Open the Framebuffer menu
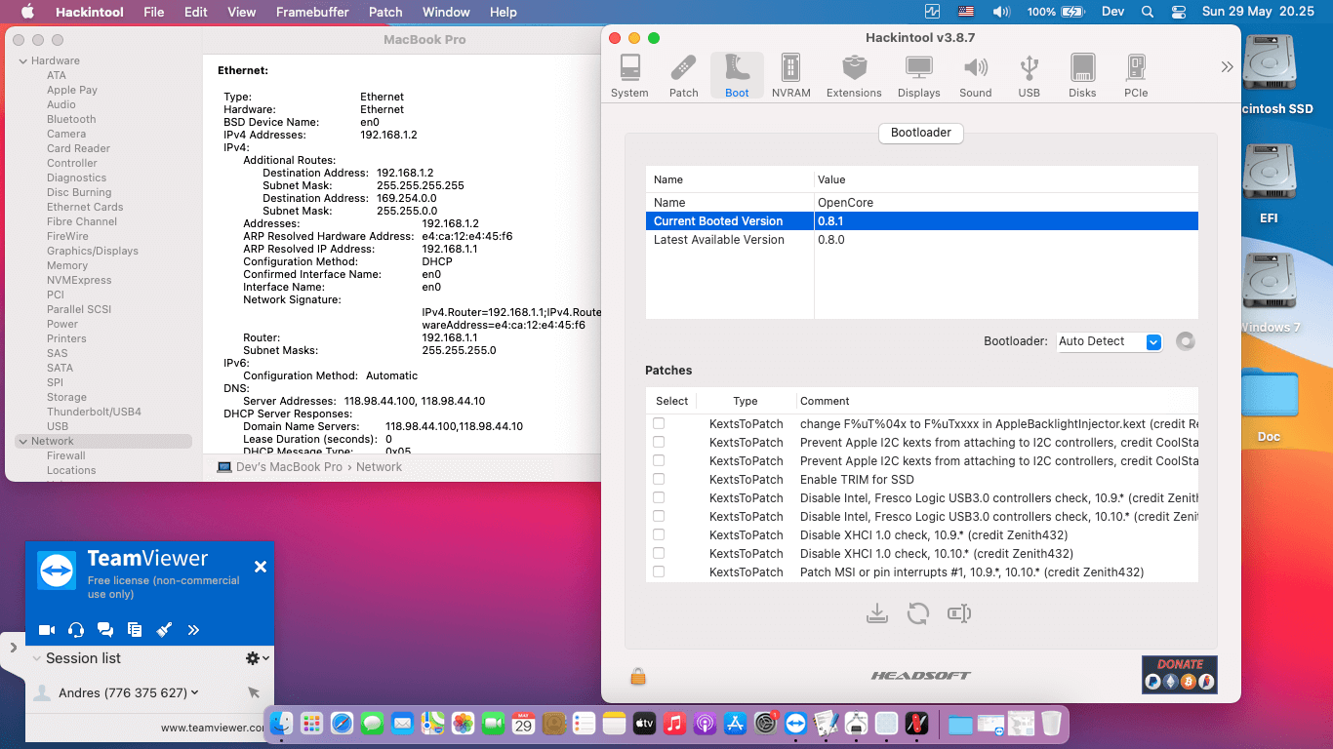 tap(311, 12)
